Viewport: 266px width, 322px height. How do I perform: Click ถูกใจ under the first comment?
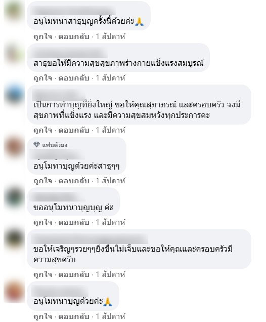[x=42, y=36]
